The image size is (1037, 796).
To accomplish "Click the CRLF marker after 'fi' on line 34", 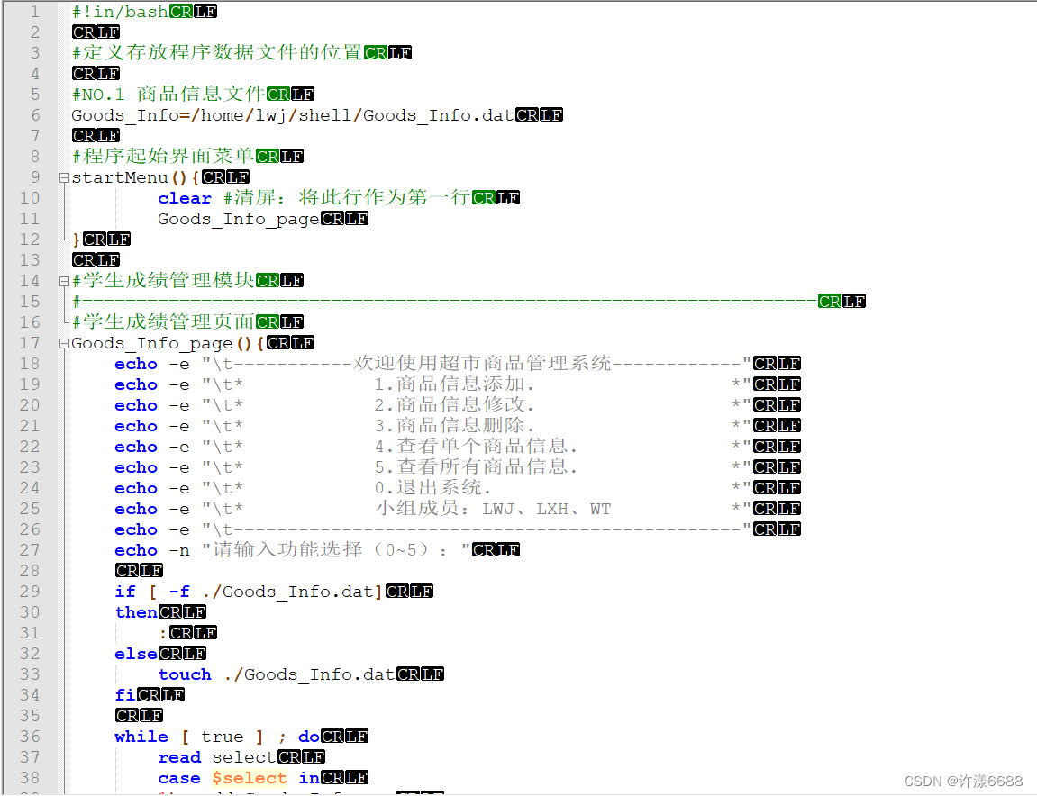I will pos(160,694).
